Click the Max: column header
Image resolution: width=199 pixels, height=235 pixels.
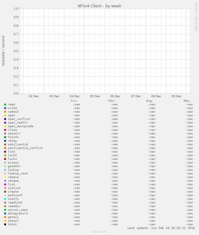[187, 101]
